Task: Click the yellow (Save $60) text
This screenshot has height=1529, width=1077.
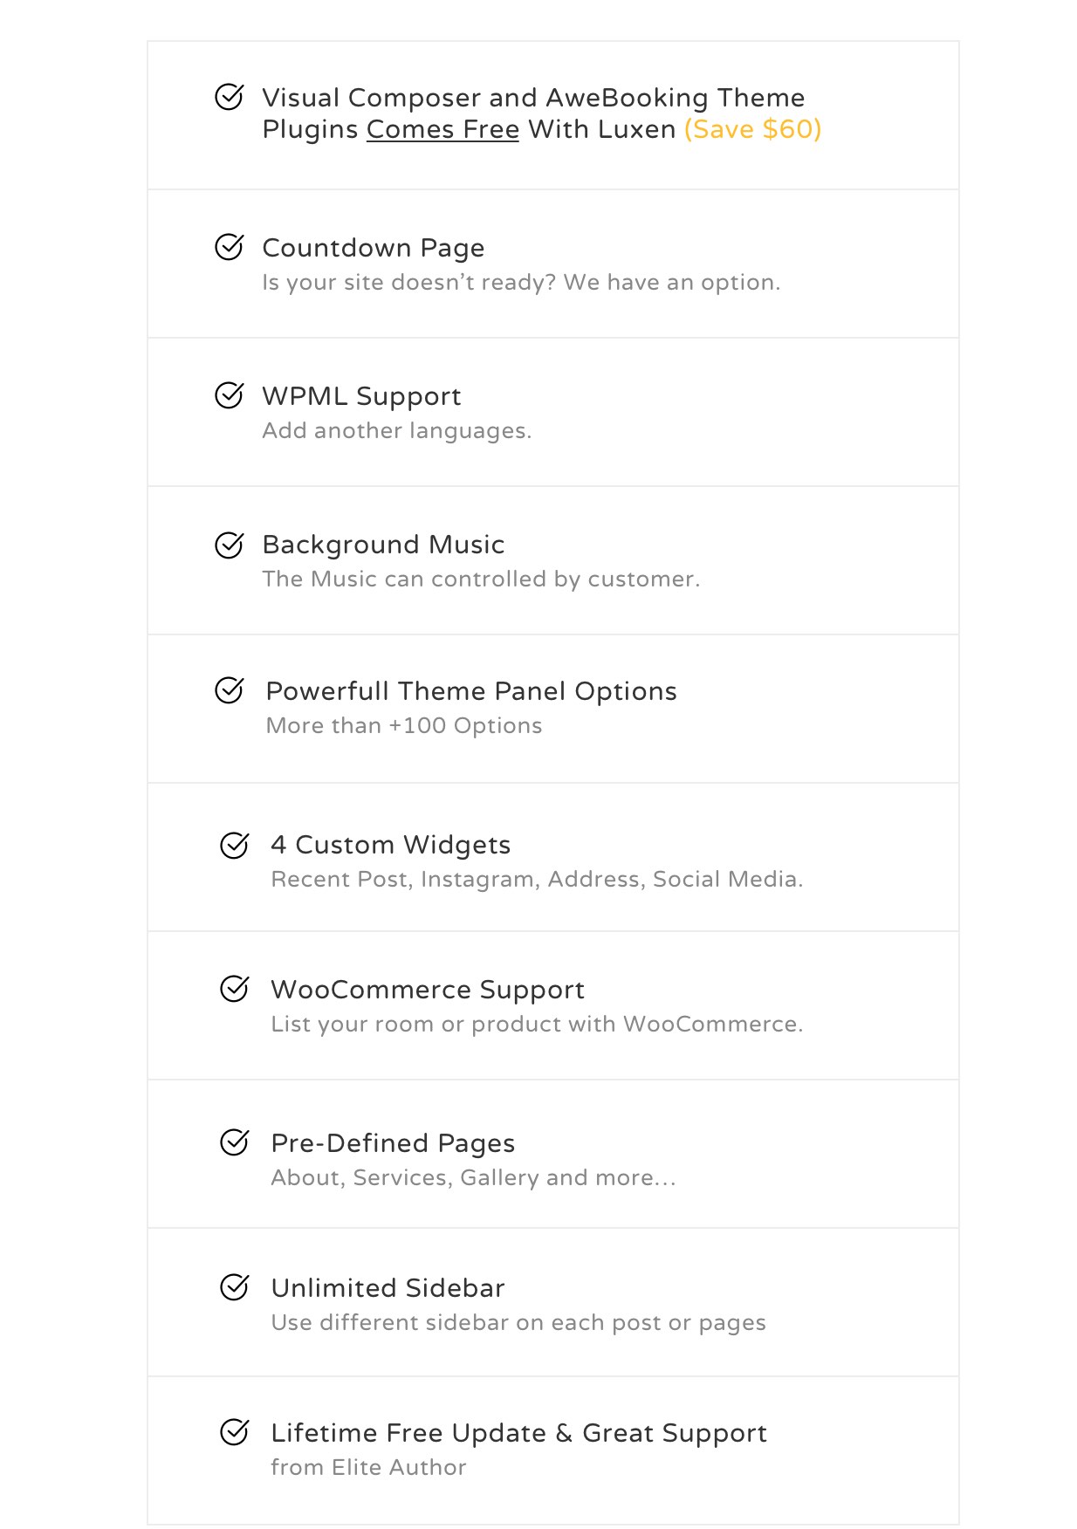Action: pyautogui.click(x=752, y=129)
